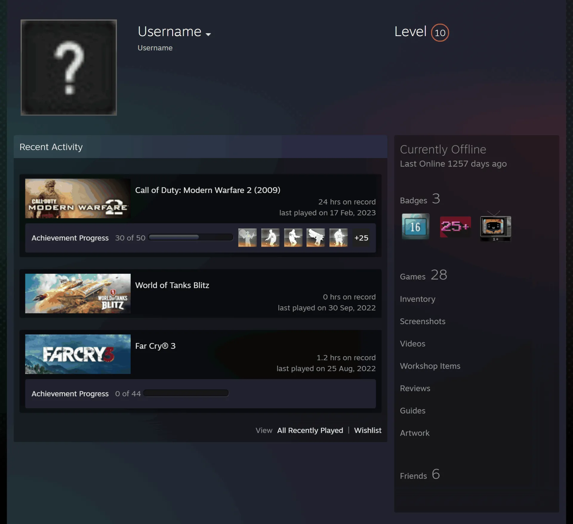Open Far Cry® 3 title link
The width and height of the screenshot is (573, 524).
tap(155, 346)
